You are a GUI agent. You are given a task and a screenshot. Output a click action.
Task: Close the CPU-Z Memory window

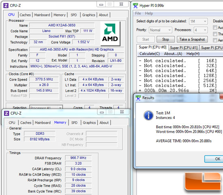[x=122, y=112]
